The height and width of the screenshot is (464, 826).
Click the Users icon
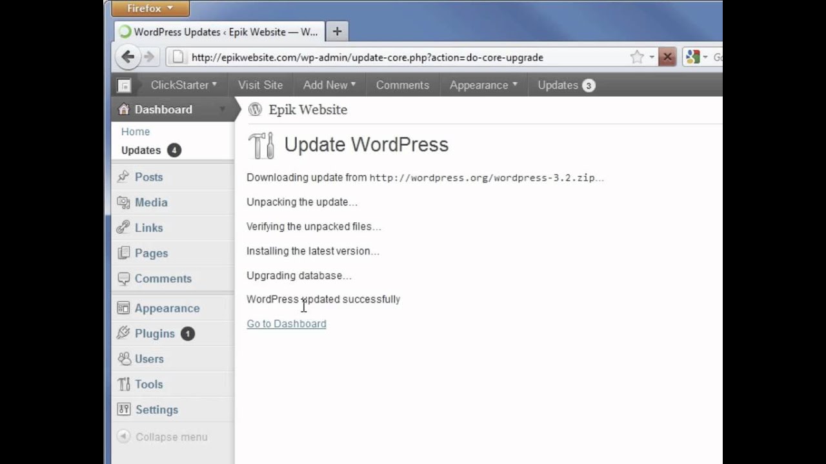pos(123,358)
